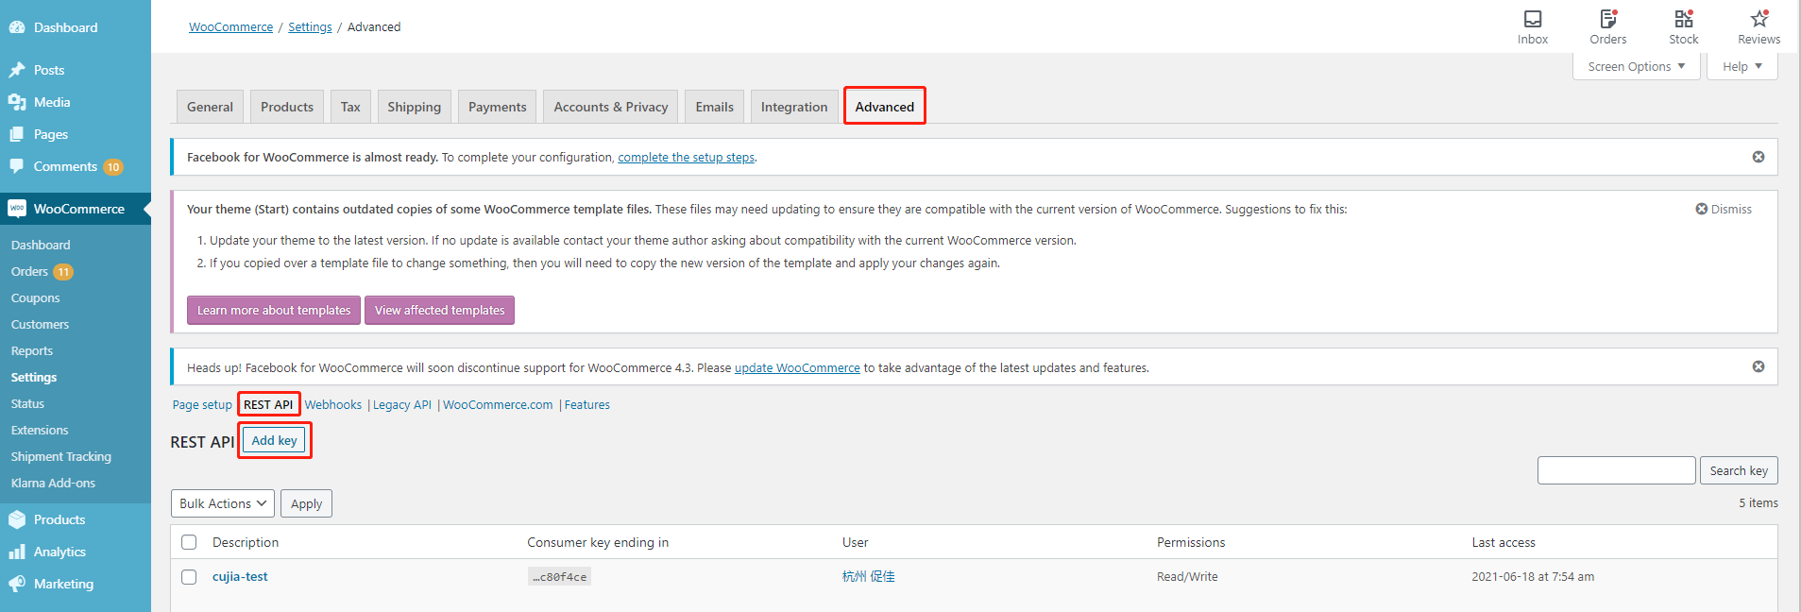Open Media from the sidebar

click(52, 102)
